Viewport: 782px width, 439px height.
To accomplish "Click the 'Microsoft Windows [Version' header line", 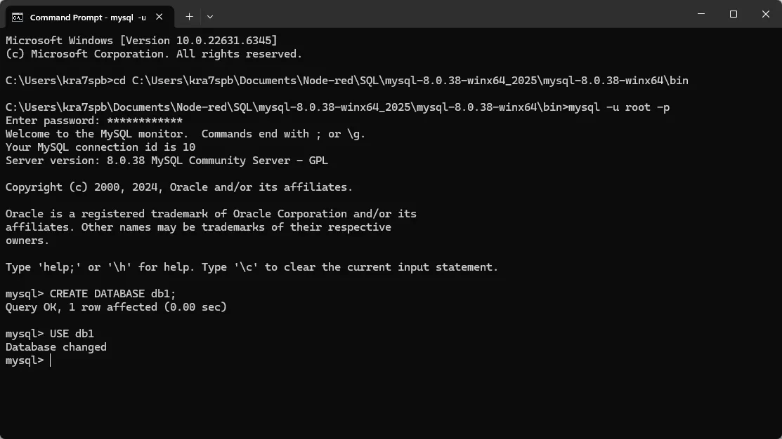I will tap(141, 41).
